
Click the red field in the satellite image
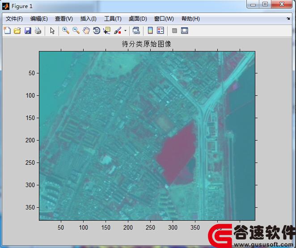point(177,153)
